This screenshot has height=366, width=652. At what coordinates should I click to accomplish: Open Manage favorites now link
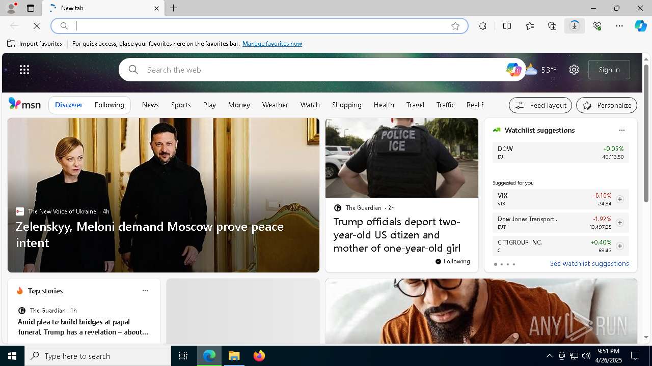pos(272,44)
